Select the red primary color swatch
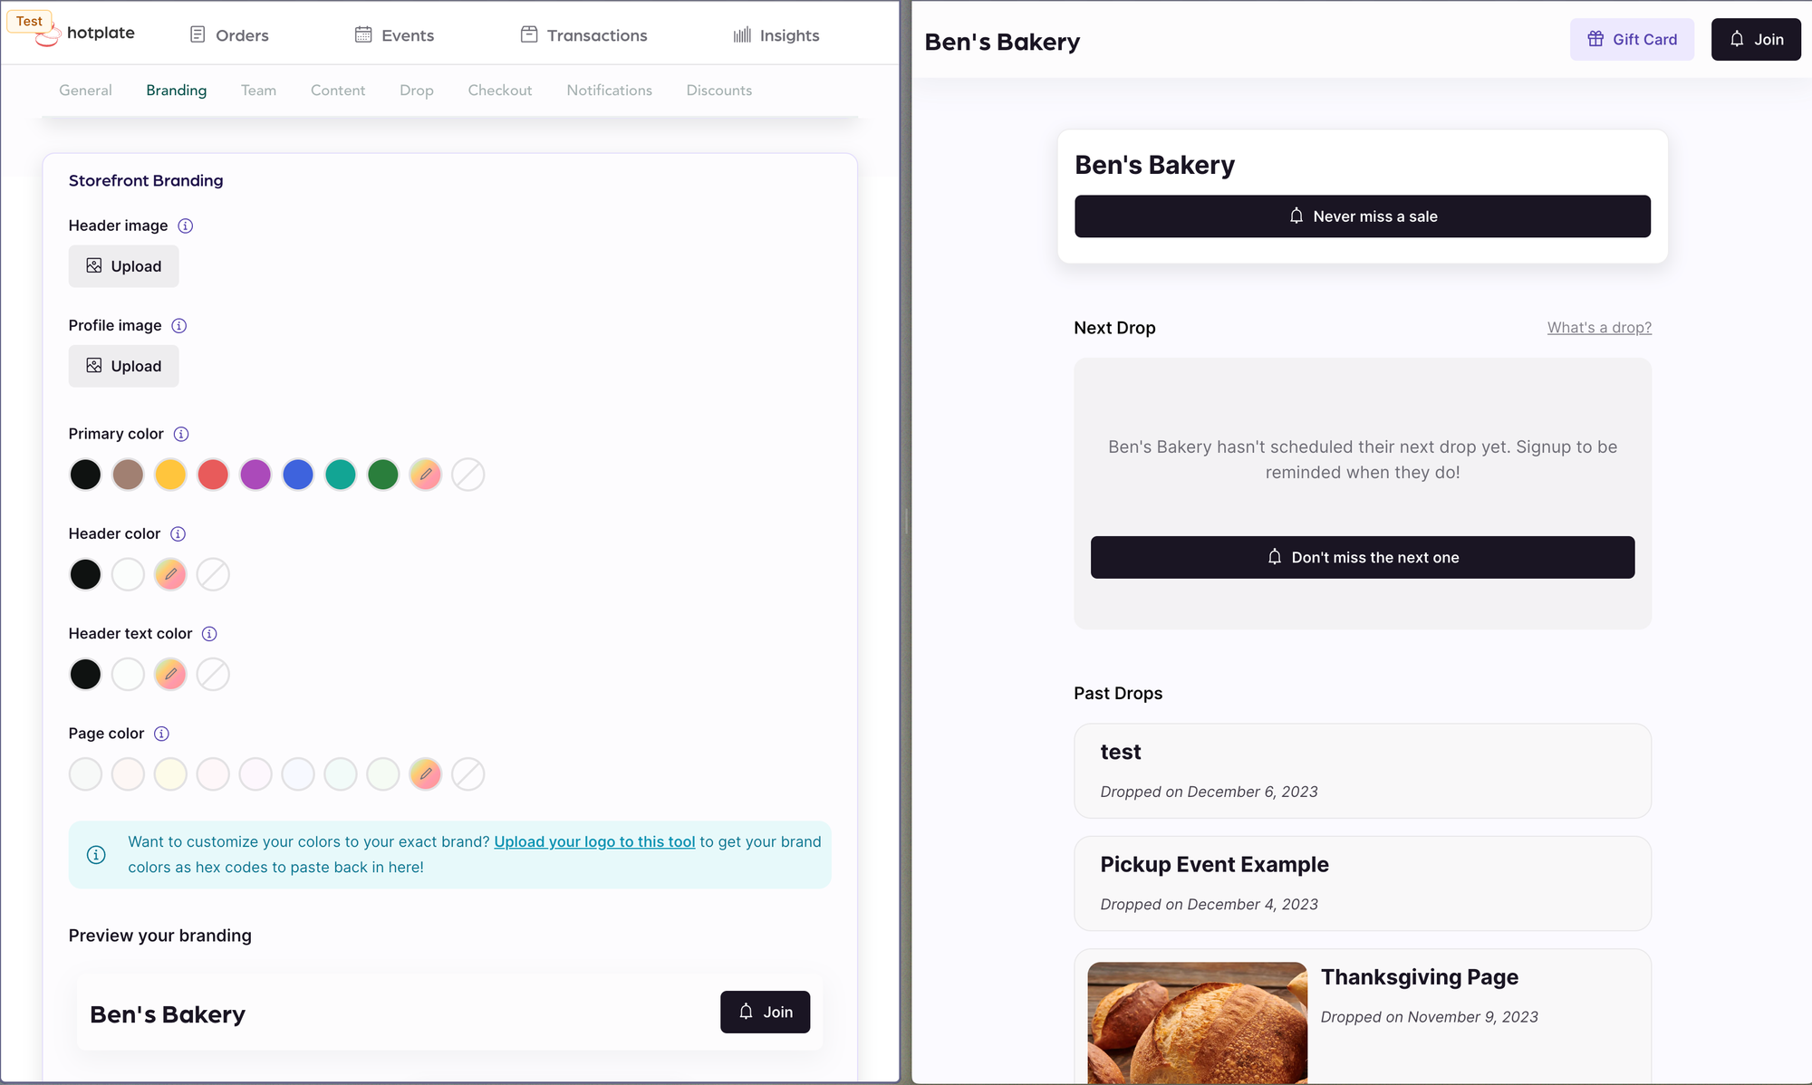Image resolution: width=1812 pixels, height=1085 pixels. point(212,474)
